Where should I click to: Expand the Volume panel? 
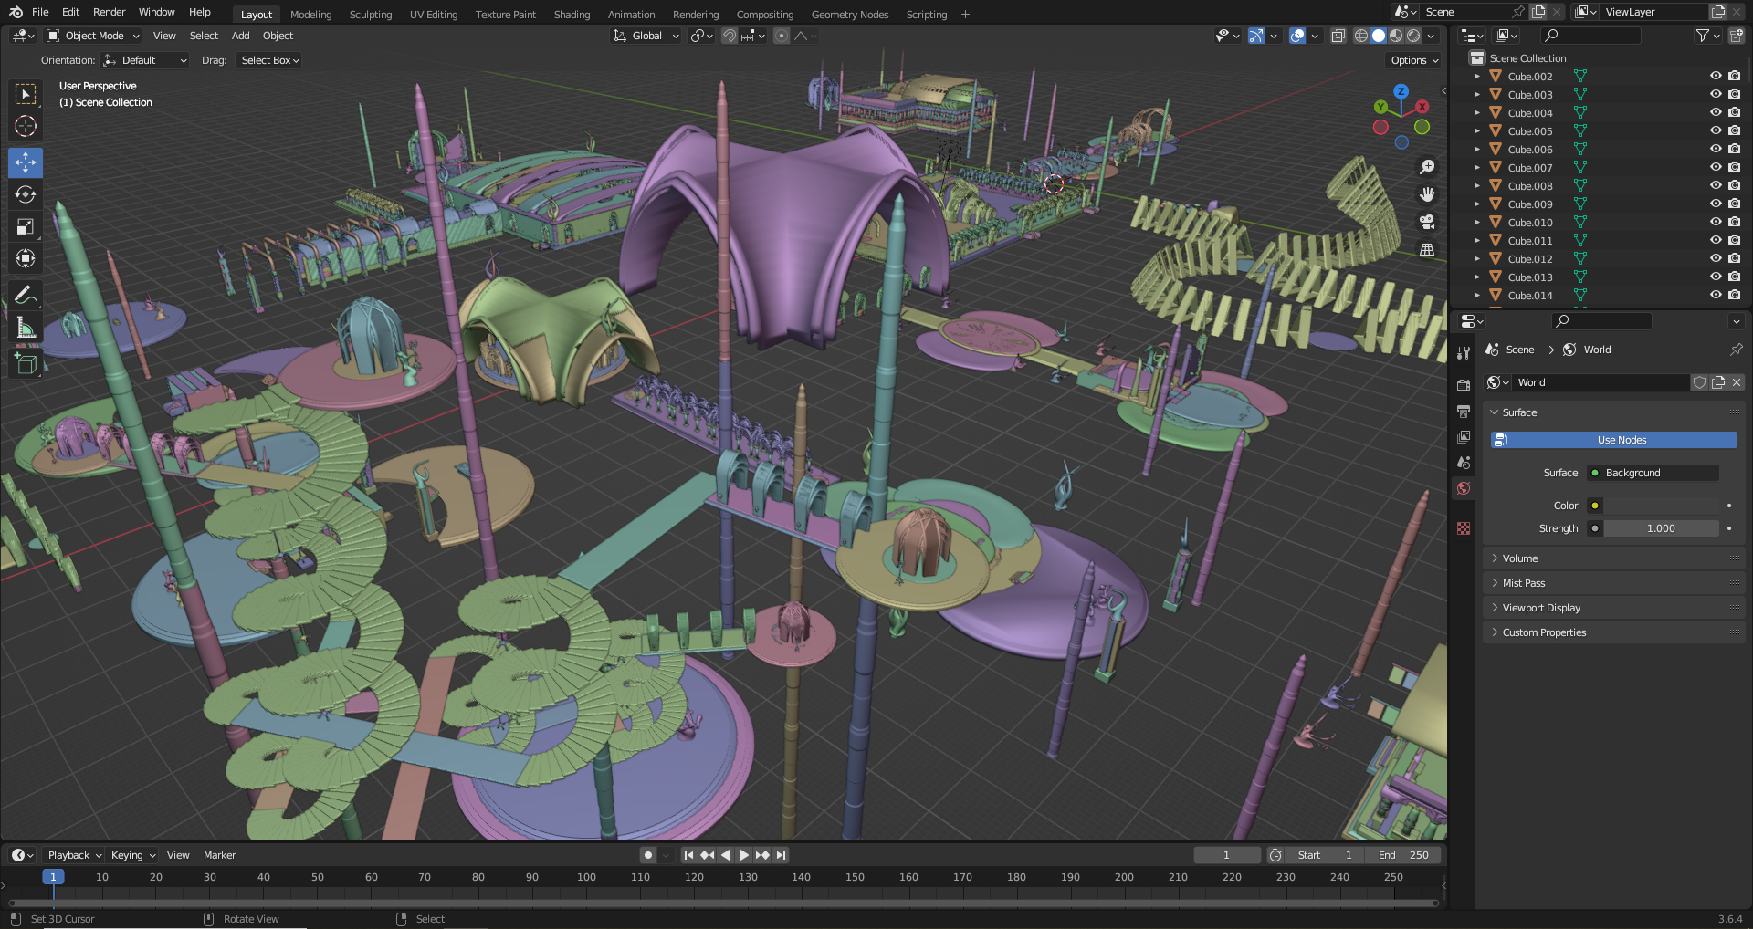click(x=1520, y=558)
